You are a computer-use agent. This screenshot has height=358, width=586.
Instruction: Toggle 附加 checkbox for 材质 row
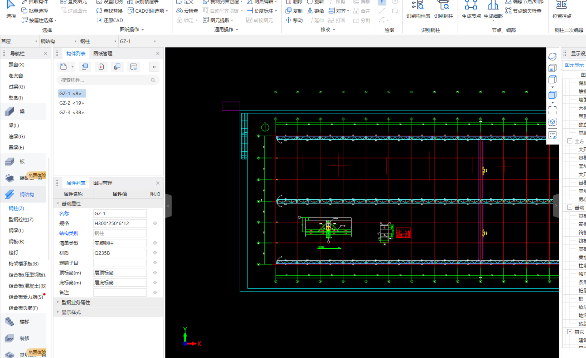point(155,253)
